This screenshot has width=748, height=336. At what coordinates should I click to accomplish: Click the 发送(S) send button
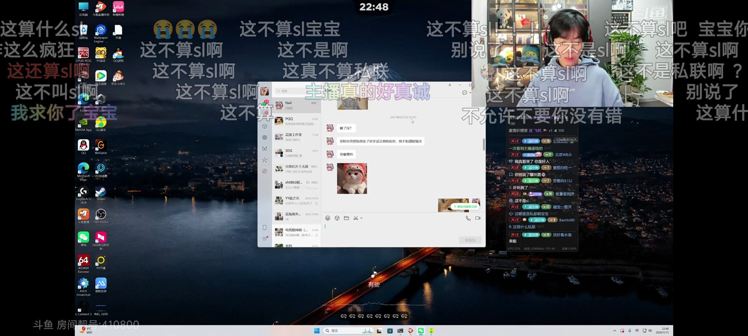[470, 240]
